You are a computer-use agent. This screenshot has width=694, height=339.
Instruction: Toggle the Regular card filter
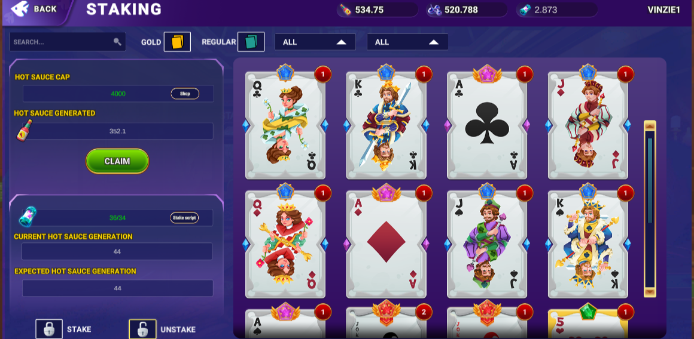click(251, 42)
